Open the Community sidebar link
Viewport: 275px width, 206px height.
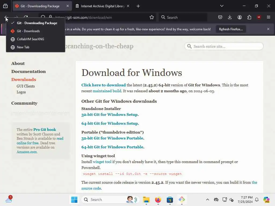[24, 103]
